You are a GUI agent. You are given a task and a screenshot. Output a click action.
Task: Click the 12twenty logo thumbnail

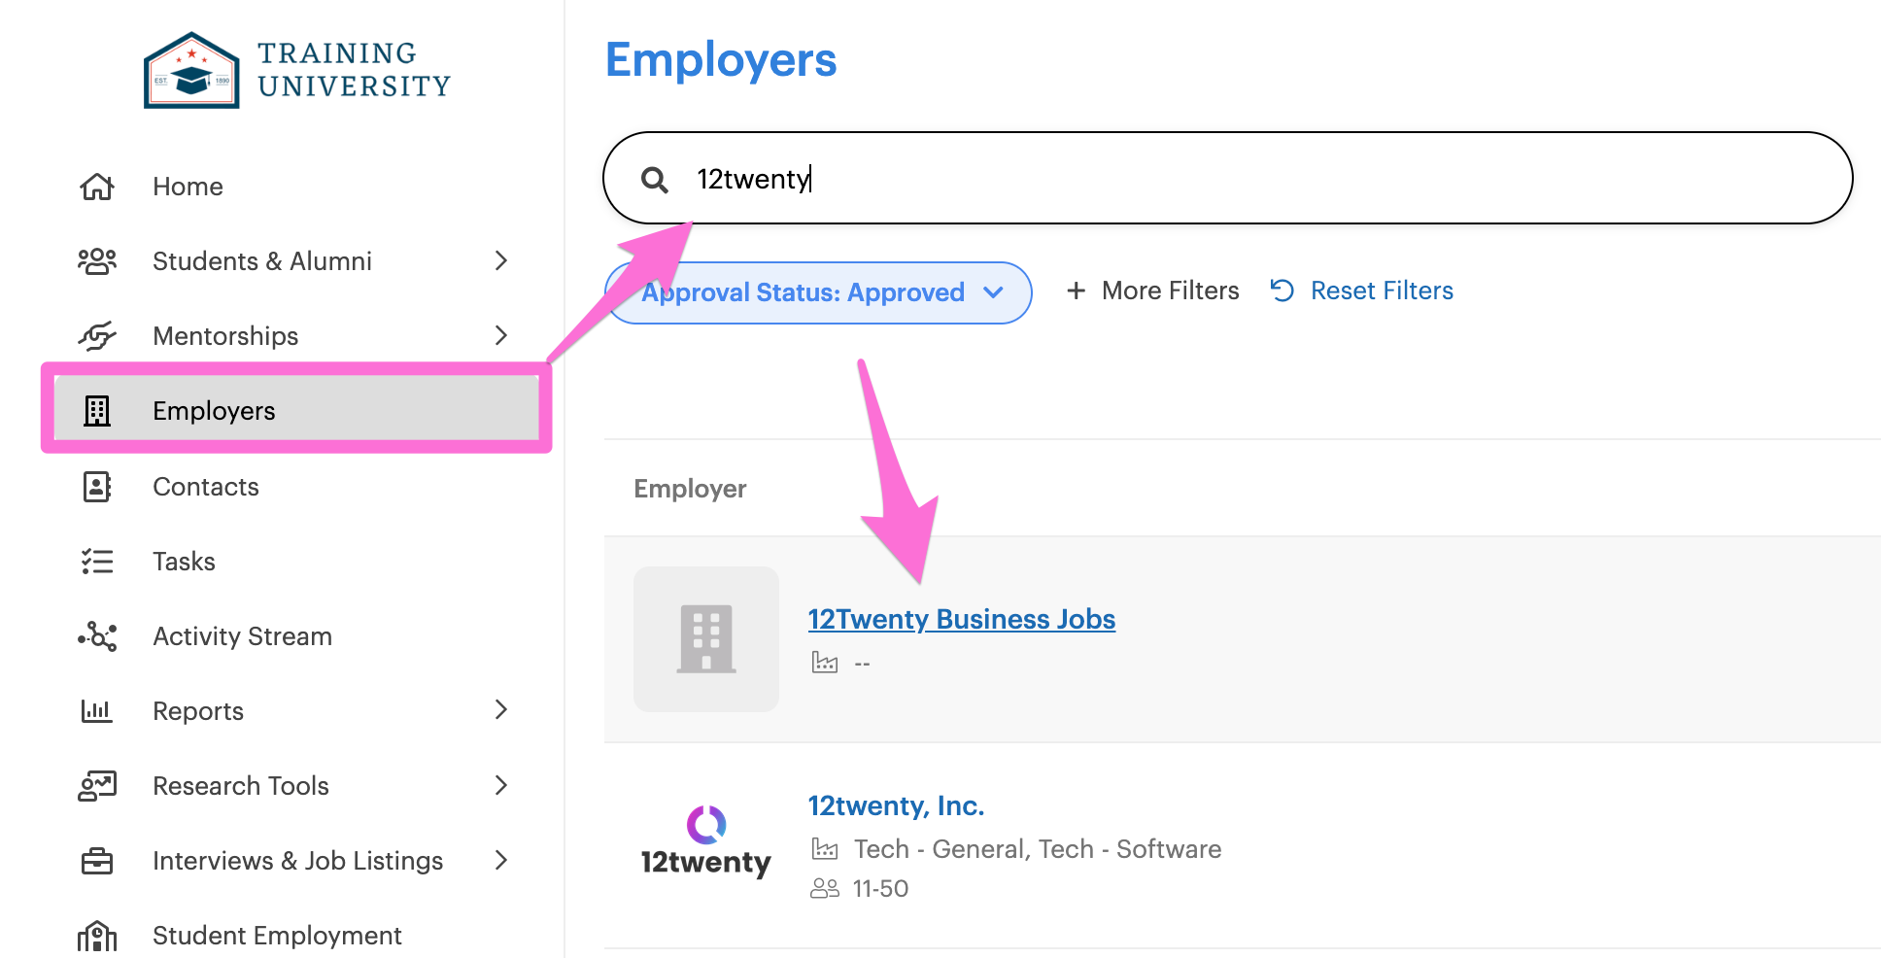click(x=706, y=842)
